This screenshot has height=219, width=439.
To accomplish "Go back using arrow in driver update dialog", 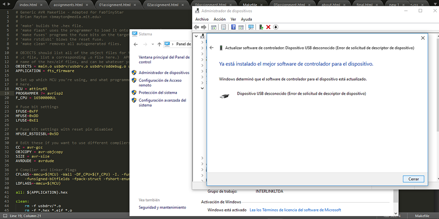I will click(x=212, y=48).
